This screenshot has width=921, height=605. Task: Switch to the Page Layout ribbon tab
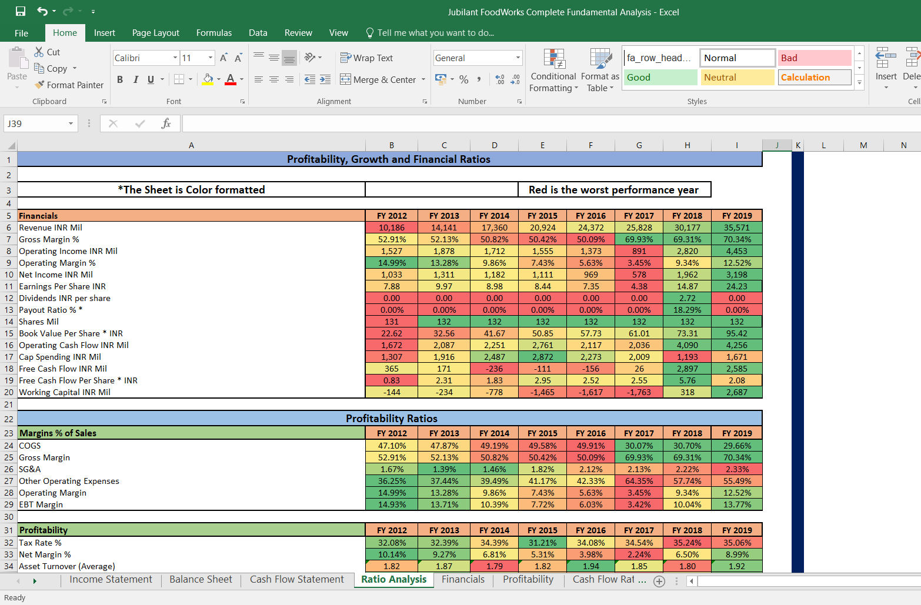coord(156,33)
